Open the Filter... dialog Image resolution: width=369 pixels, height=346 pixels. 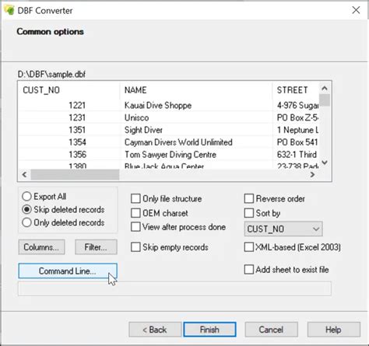96,247
